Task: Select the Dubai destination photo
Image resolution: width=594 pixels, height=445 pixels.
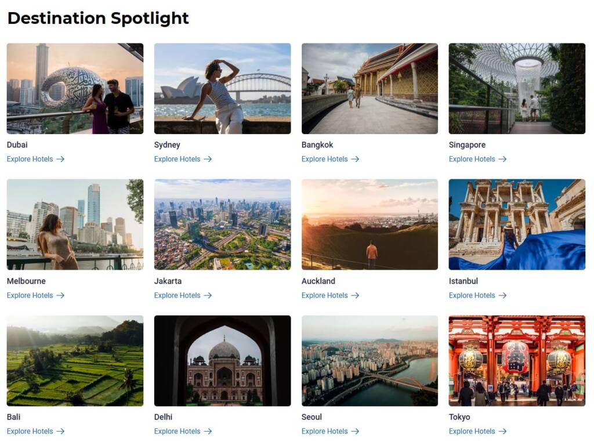Action: point(75,88)
